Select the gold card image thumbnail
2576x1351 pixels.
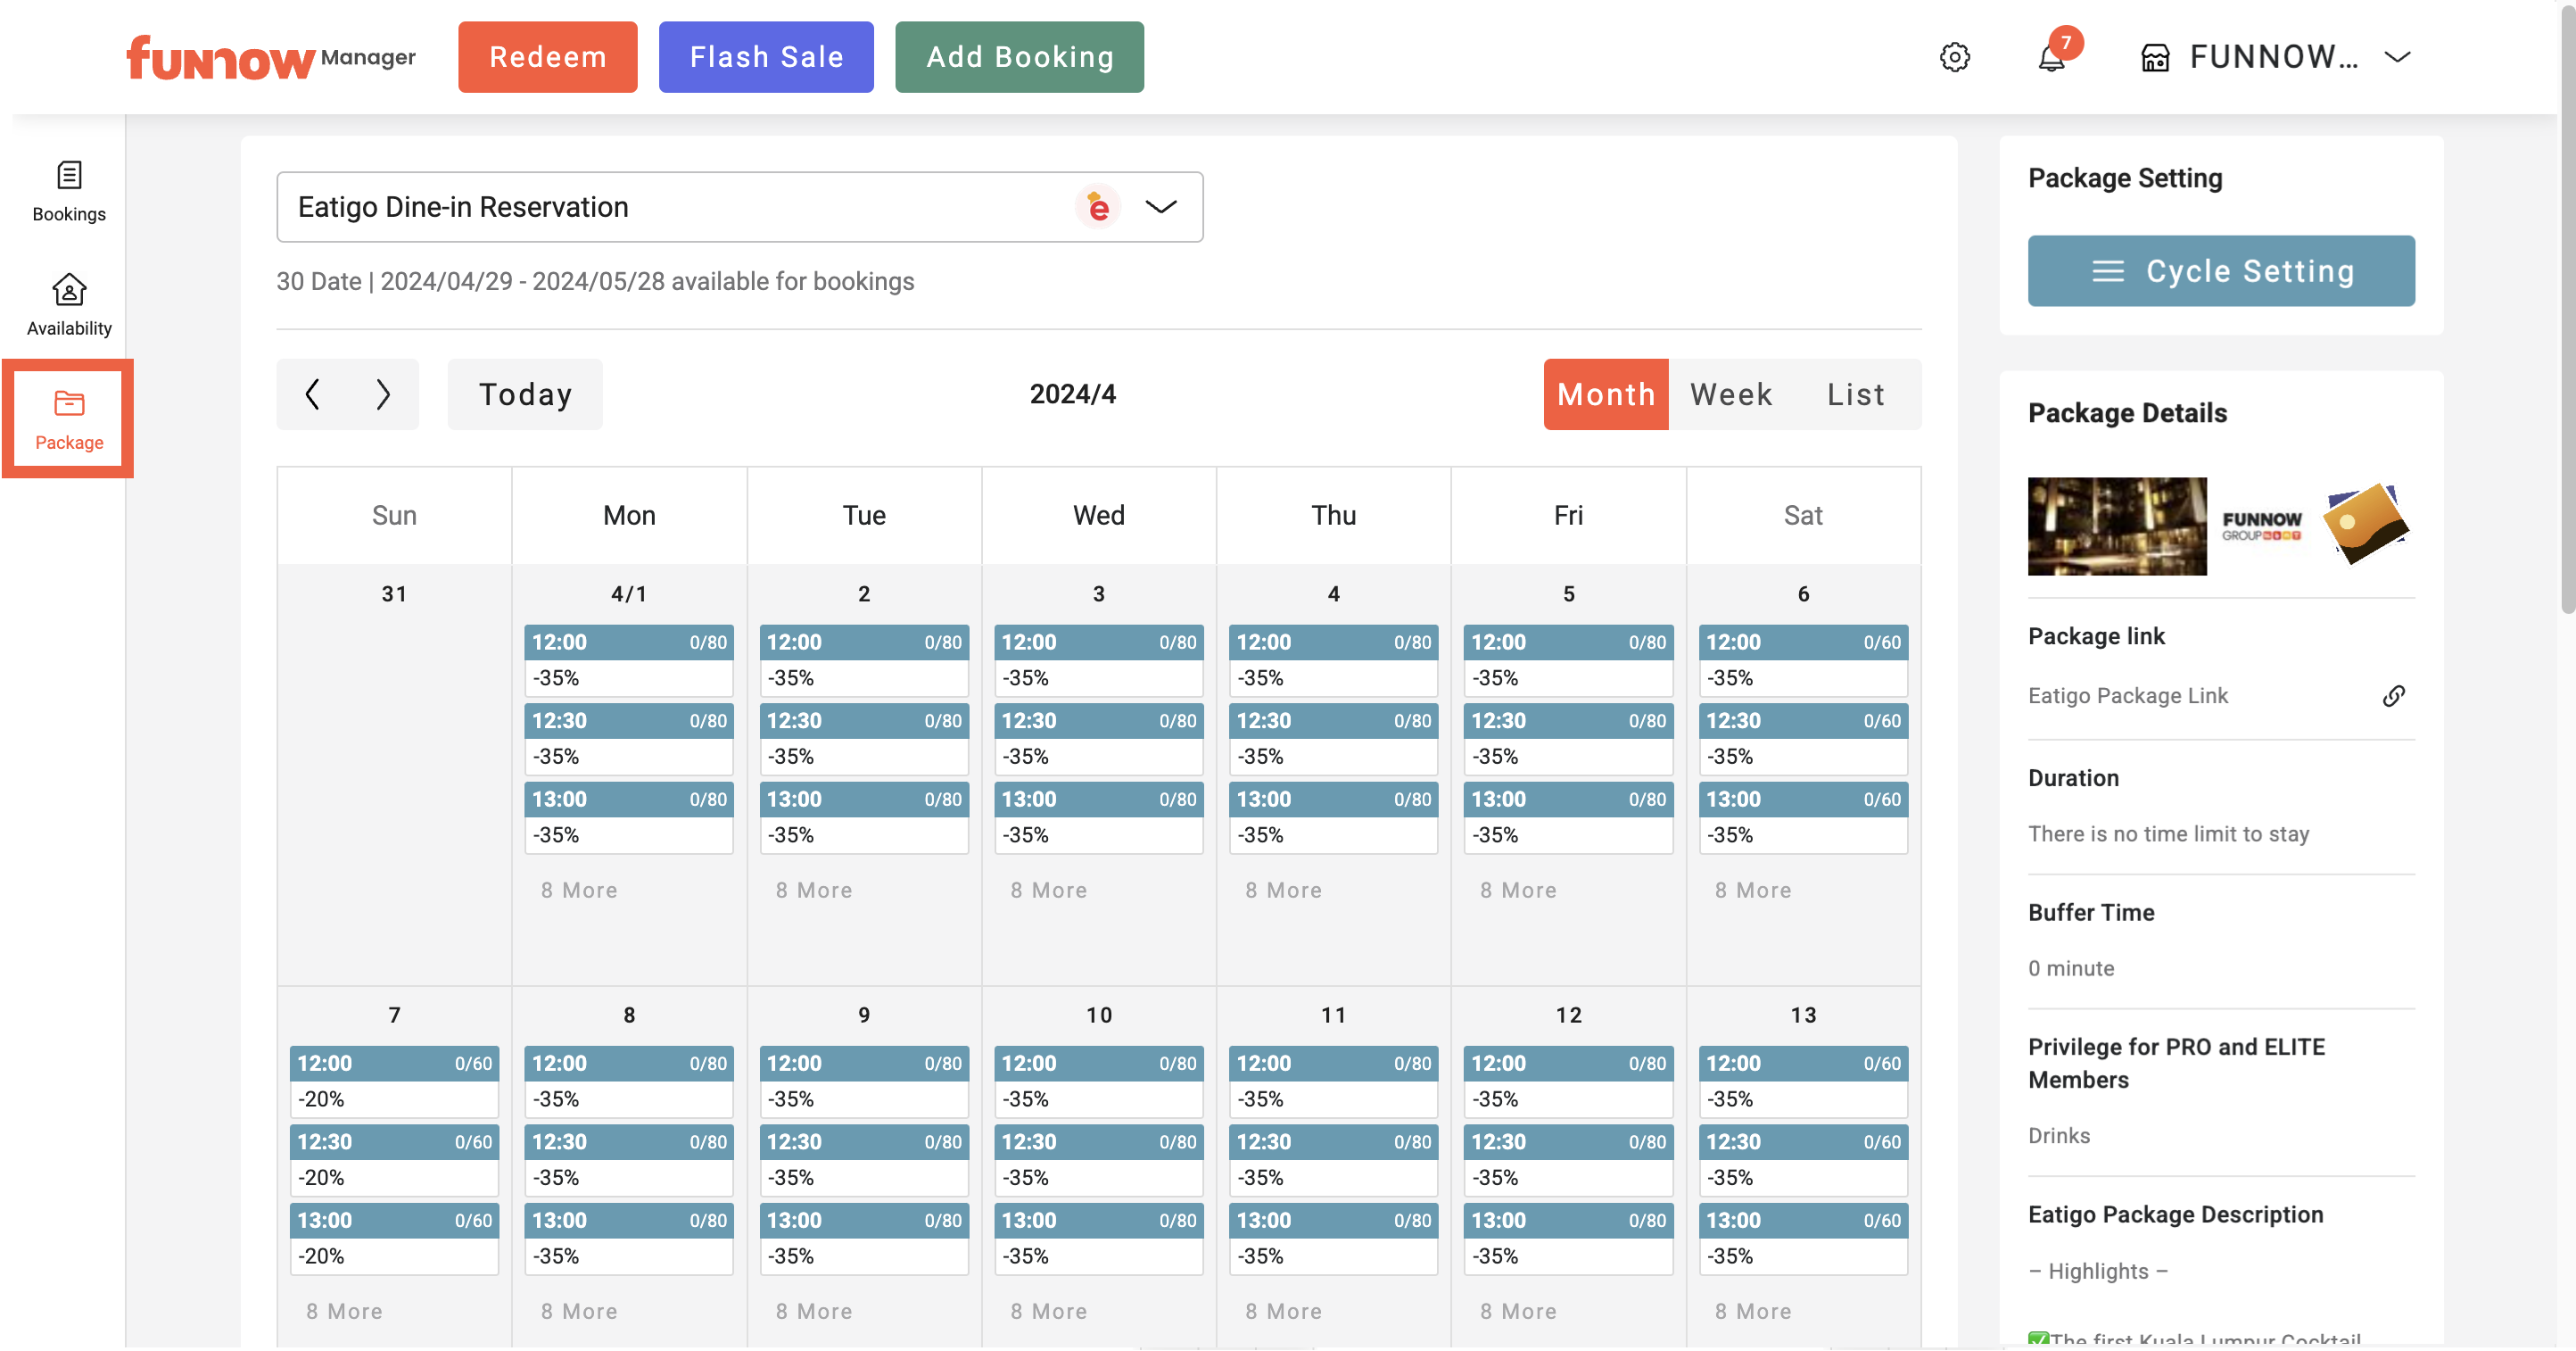2366,525
